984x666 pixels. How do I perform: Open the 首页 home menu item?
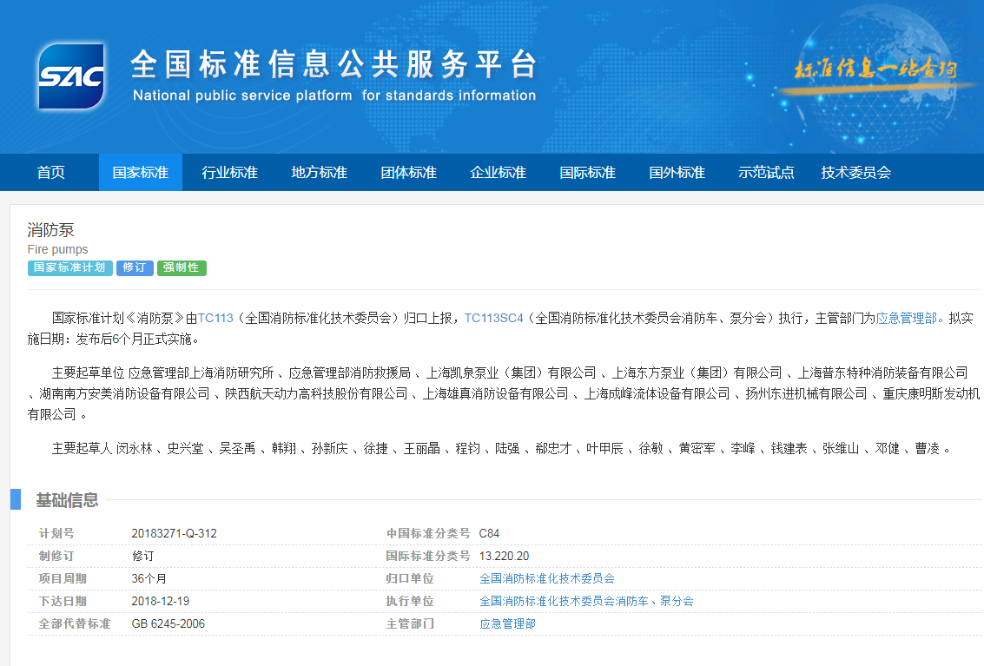[x=50, y=172]
